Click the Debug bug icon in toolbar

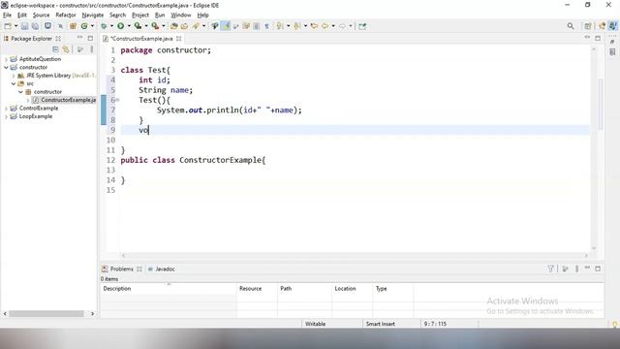104,26
